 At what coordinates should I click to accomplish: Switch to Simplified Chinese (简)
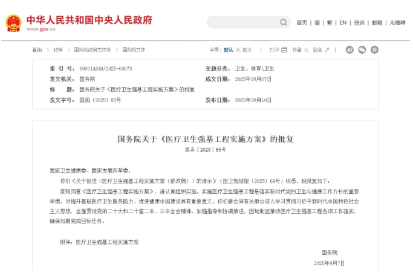tap(317, 22)
